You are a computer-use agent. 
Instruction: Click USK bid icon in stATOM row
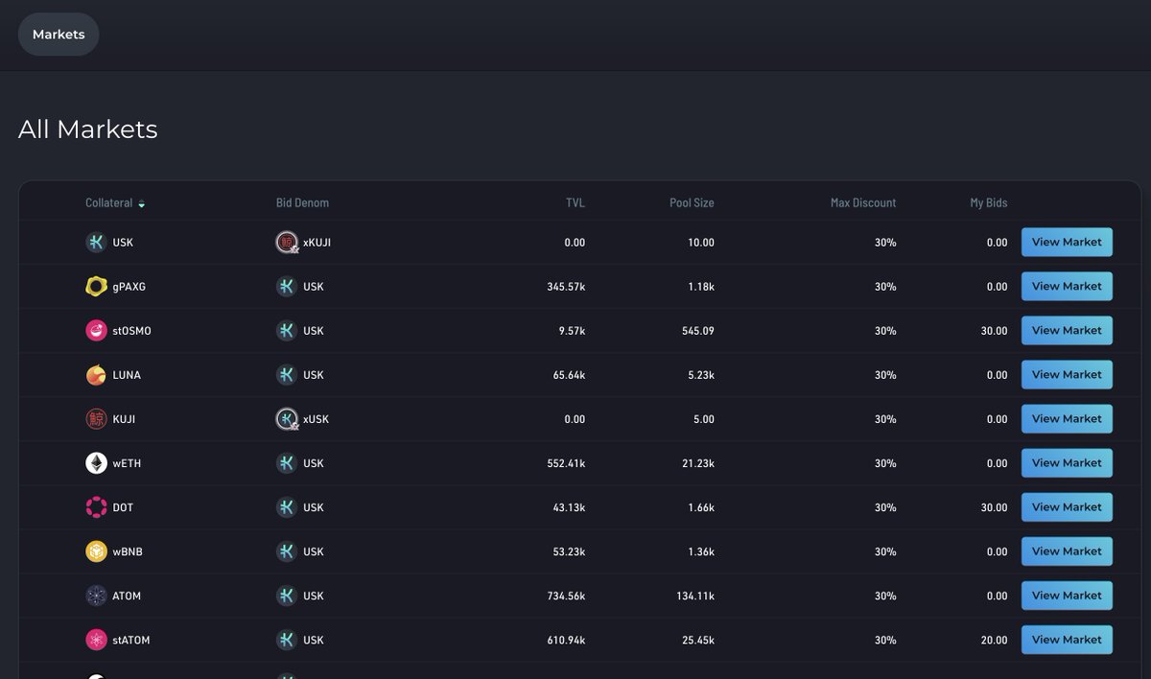[287, 640]
